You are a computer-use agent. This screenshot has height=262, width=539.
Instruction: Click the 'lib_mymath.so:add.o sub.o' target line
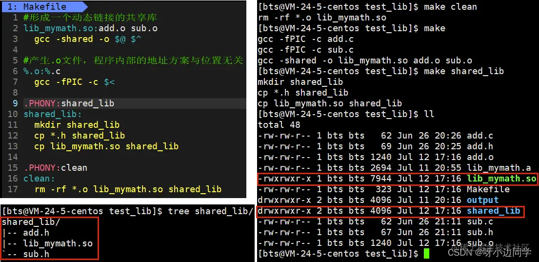pos(90,28)
